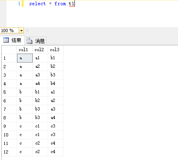This screenshot has height=160, width=178.
Task: Click the highlighted col1 cell 'a' in row 1
Action: [25, 58]
